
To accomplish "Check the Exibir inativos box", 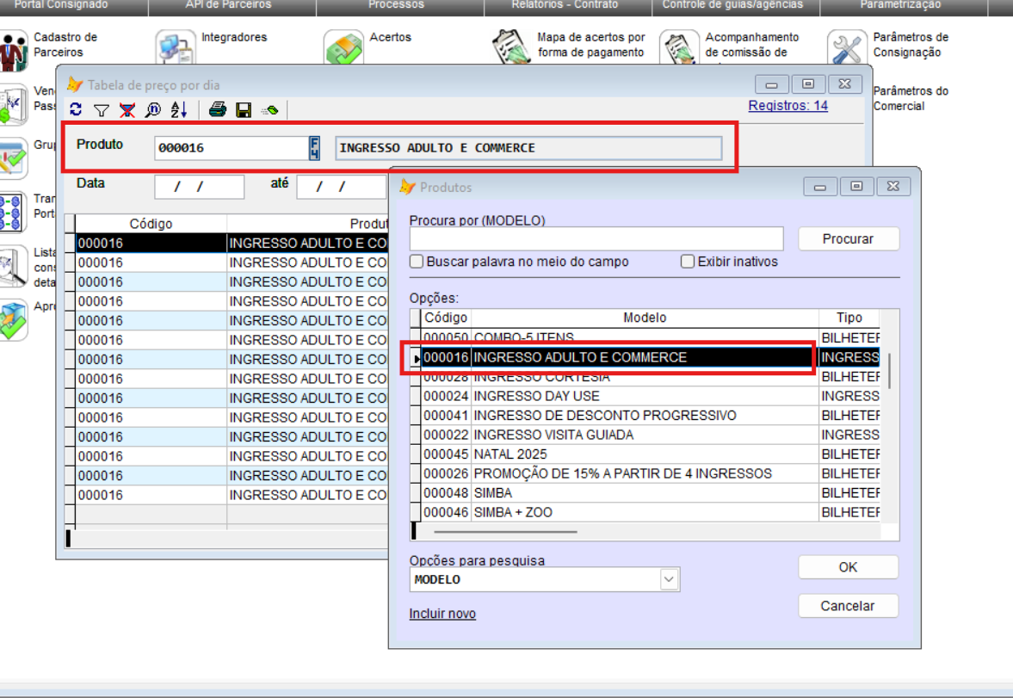I will click(x=688, y=262).
